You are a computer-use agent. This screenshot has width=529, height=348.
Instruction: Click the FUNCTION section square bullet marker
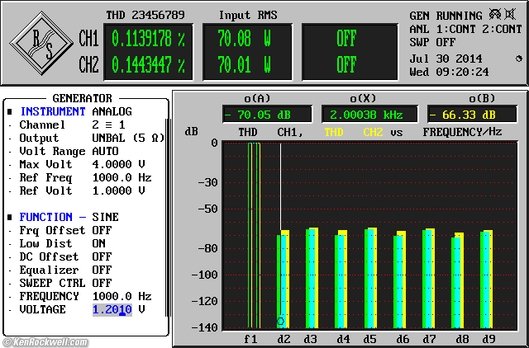pos(10,217)
